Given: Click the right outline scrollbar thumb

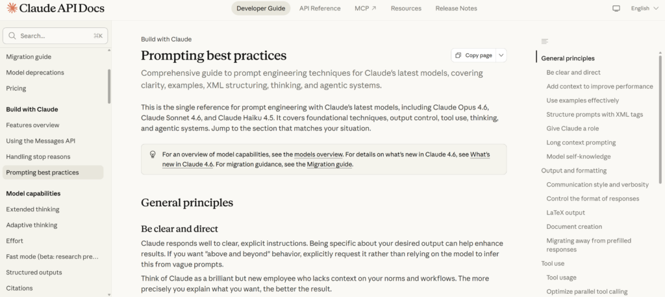Looking at the screenshot, I should tap(660, 119).
